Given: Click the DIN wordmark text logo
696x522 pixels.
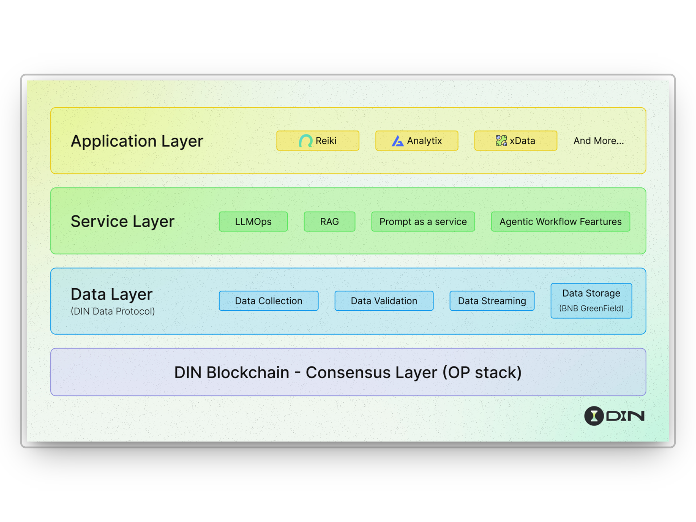Looking at the screenshot, I should click(625, 416).
